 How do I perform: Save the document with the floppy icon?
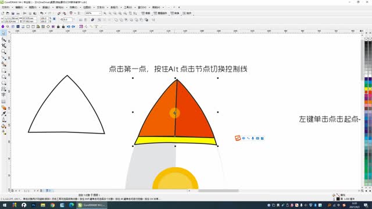(13, 13)
